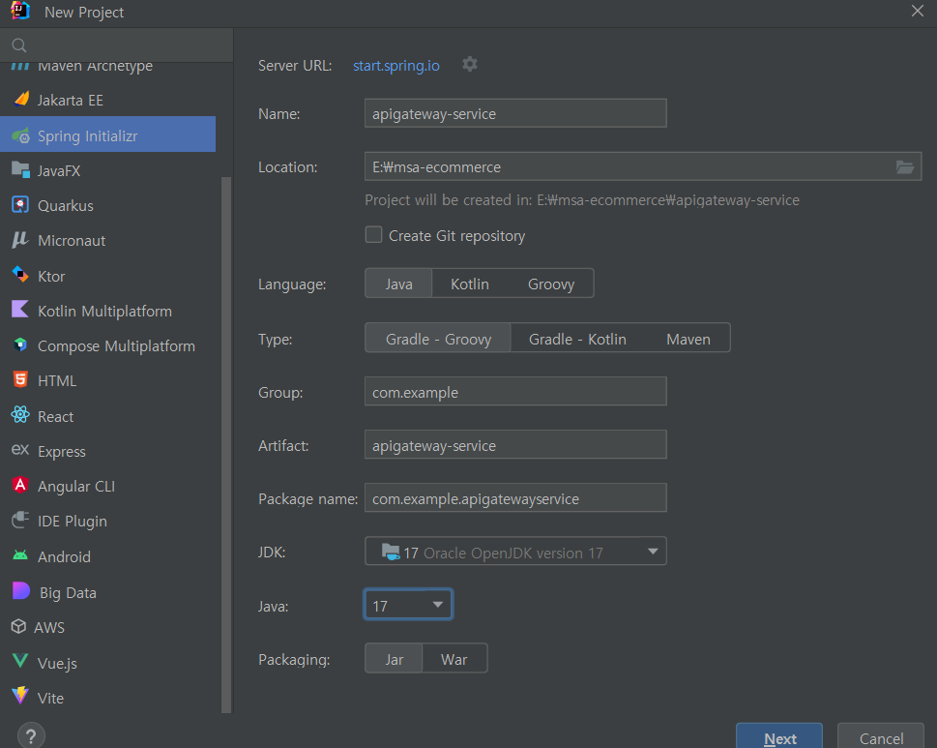Open help with question mark button
The height and width of the screenshot is (748, 937).
31,736
